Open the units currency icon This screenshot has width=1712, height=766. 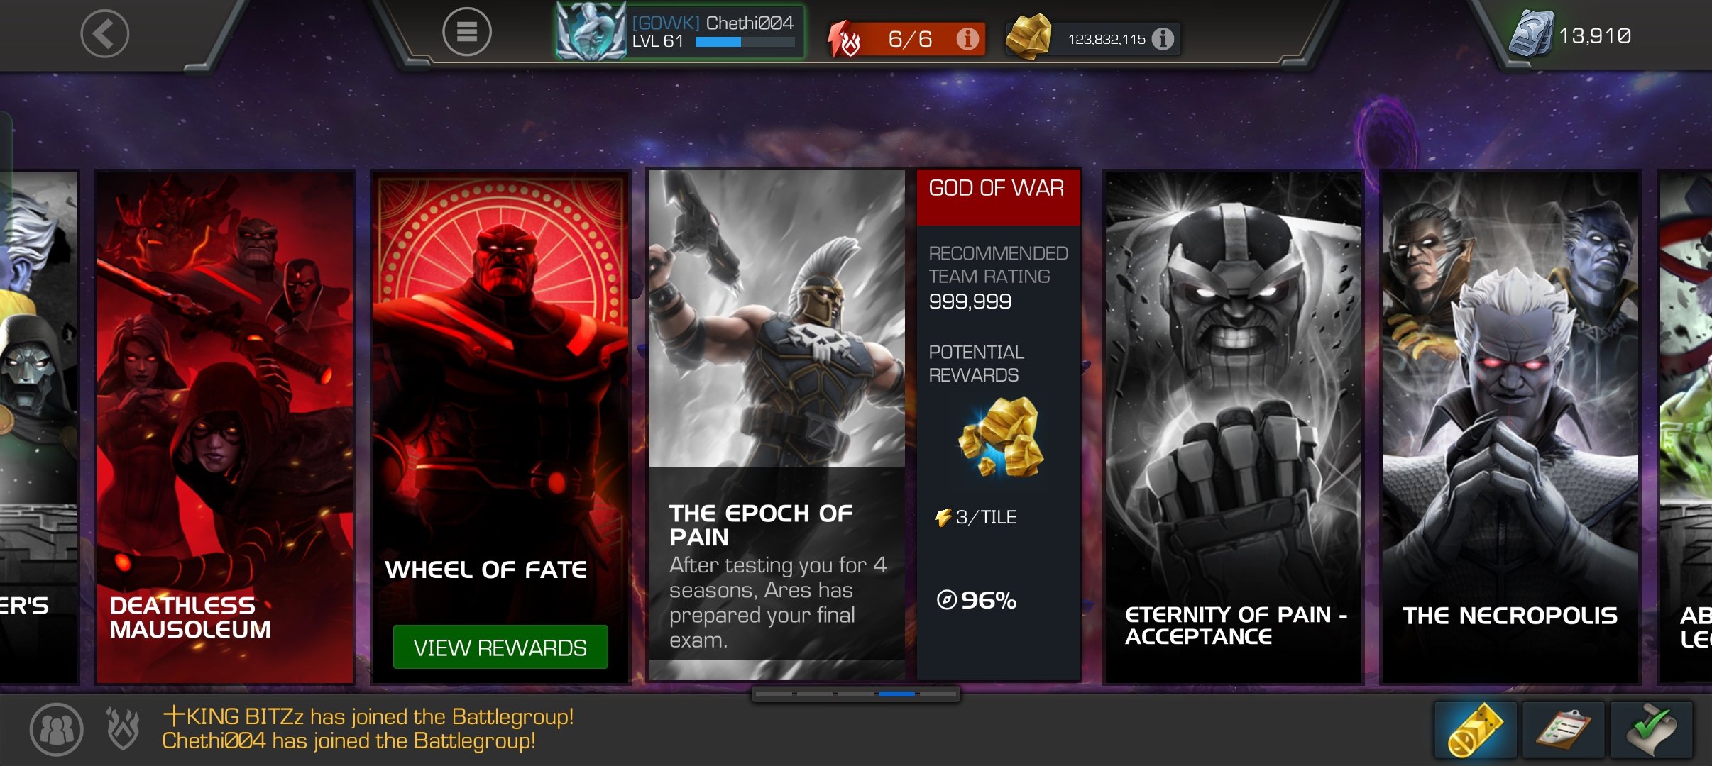click(1530, 34)
